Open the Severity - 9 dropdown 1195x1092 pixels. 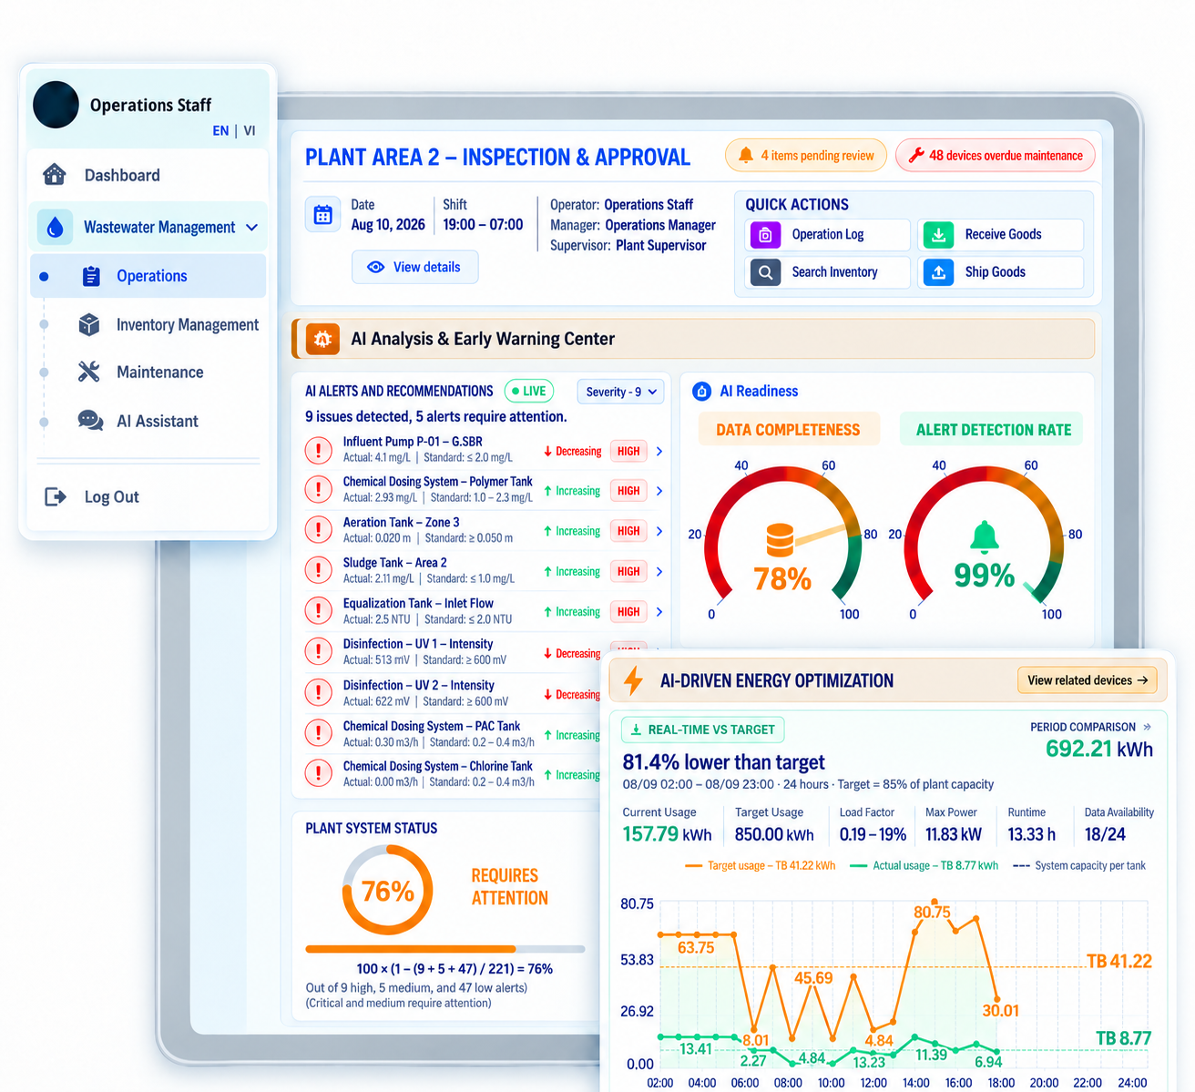(620, 392)
